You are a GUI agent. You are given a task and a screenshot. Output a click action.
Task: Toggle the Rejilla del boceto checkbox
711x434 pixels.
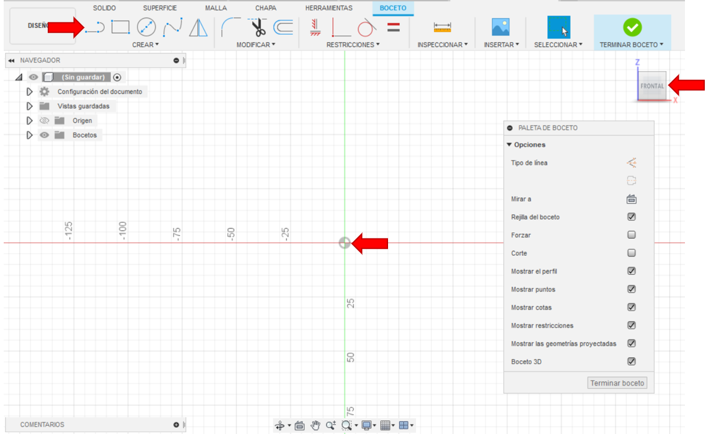tap(631, 217)
